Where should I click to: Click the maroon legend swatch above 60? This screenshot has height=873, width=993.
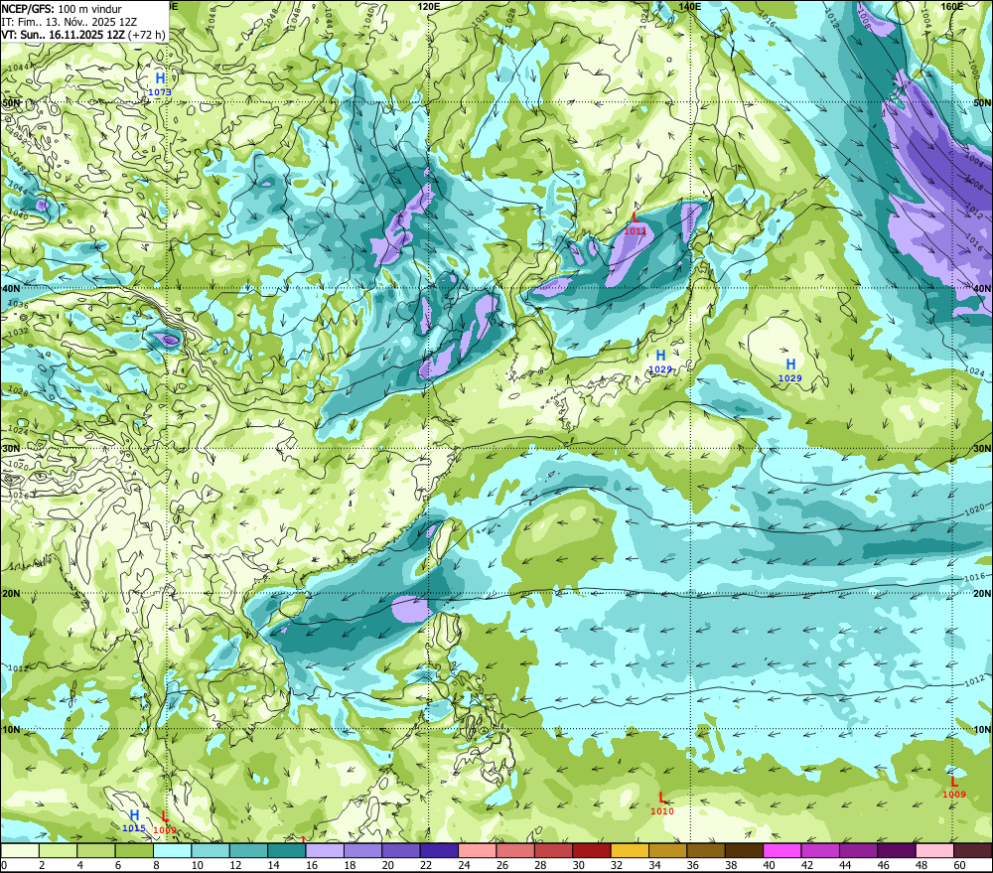coord(973,850)
